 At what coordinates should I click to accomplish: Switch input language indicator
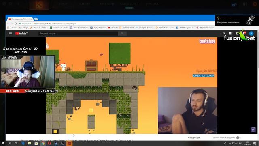click(240, 143)
